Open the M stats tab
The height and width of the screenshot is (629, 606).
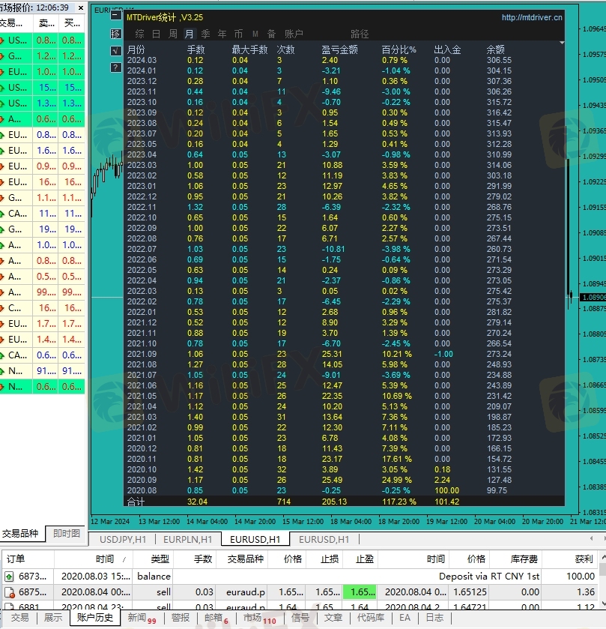255,34
